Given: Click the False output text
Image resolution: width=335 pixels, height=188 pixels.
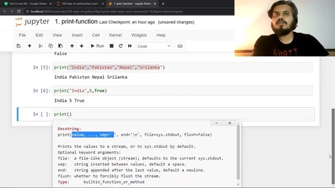Looking at the screenshot, I should tap(61, 54).
